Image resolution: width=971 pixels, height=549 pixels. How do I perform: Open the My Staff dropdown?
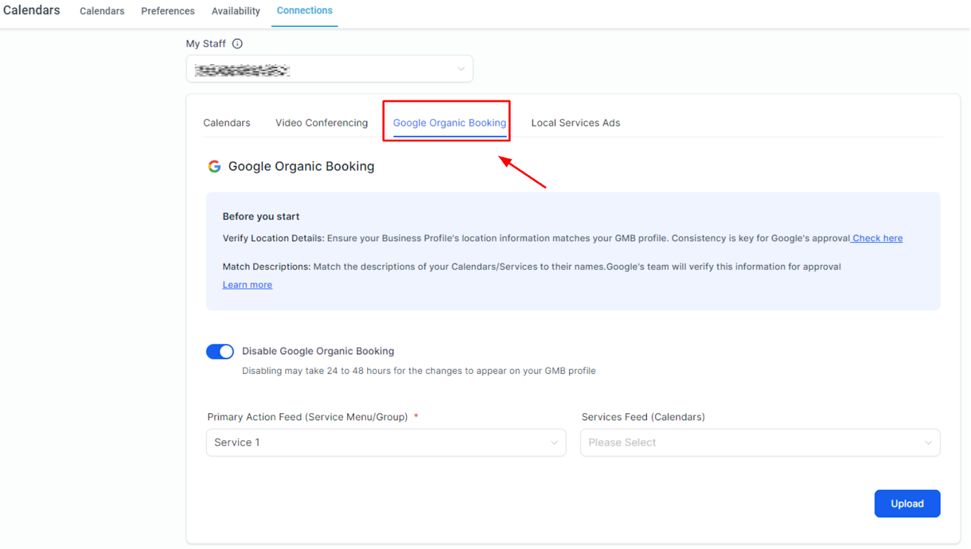pos(330,69)
